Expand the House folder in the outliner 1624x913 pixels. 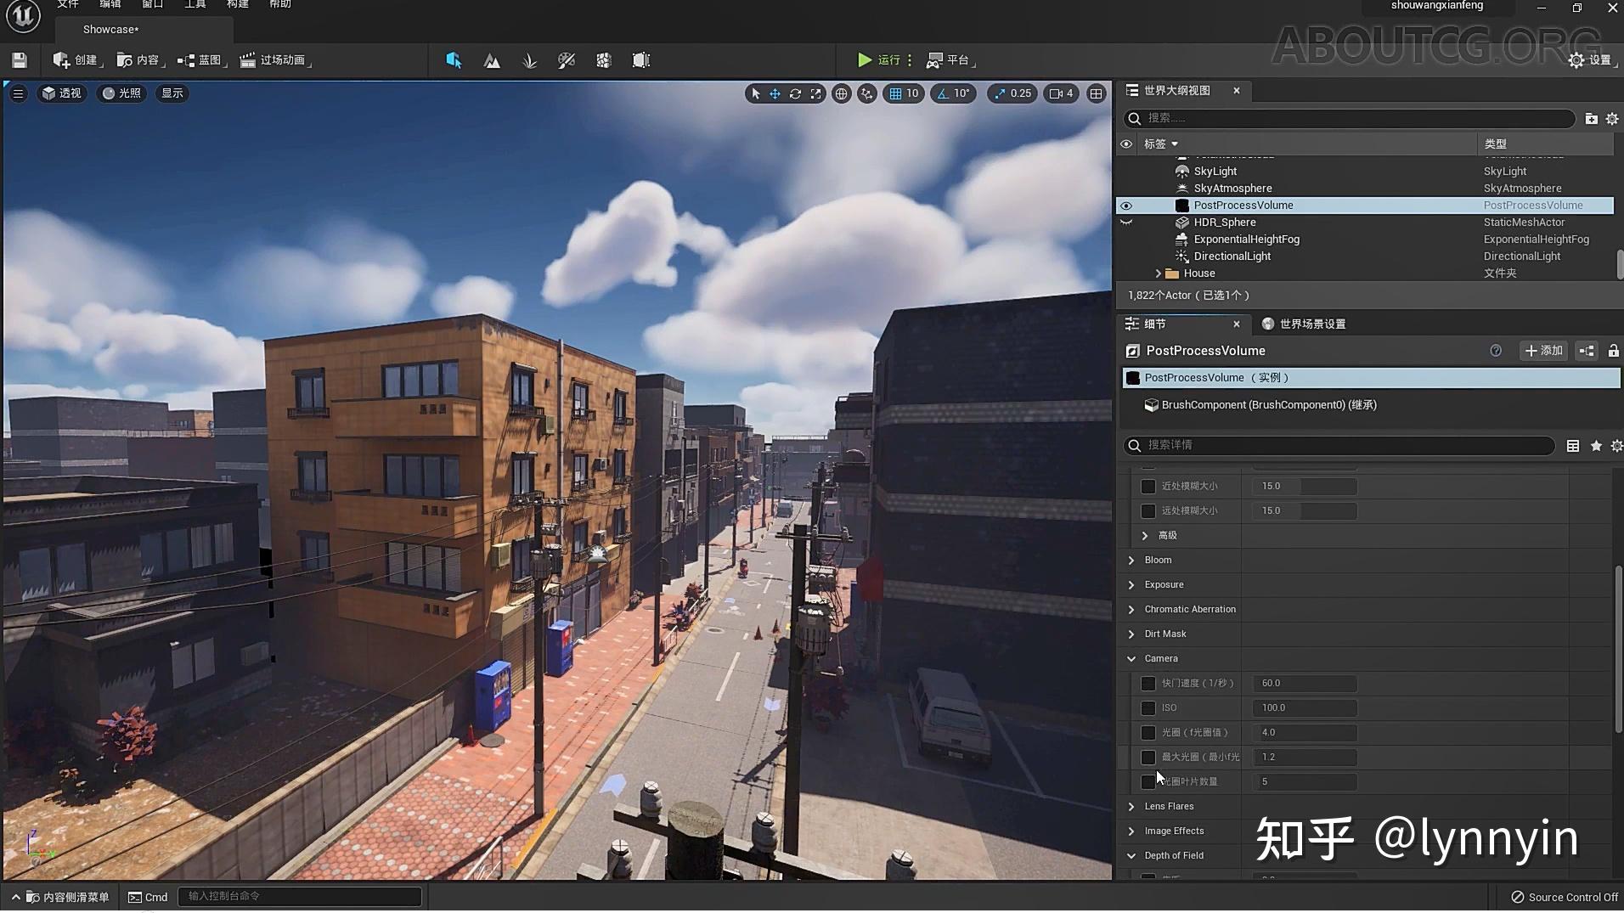coord(1158,273)
